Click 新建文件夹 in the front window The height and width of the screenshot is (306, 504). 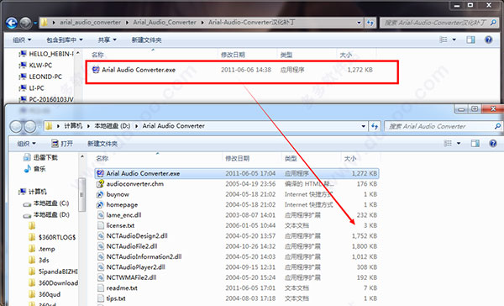tap(102, 144)
